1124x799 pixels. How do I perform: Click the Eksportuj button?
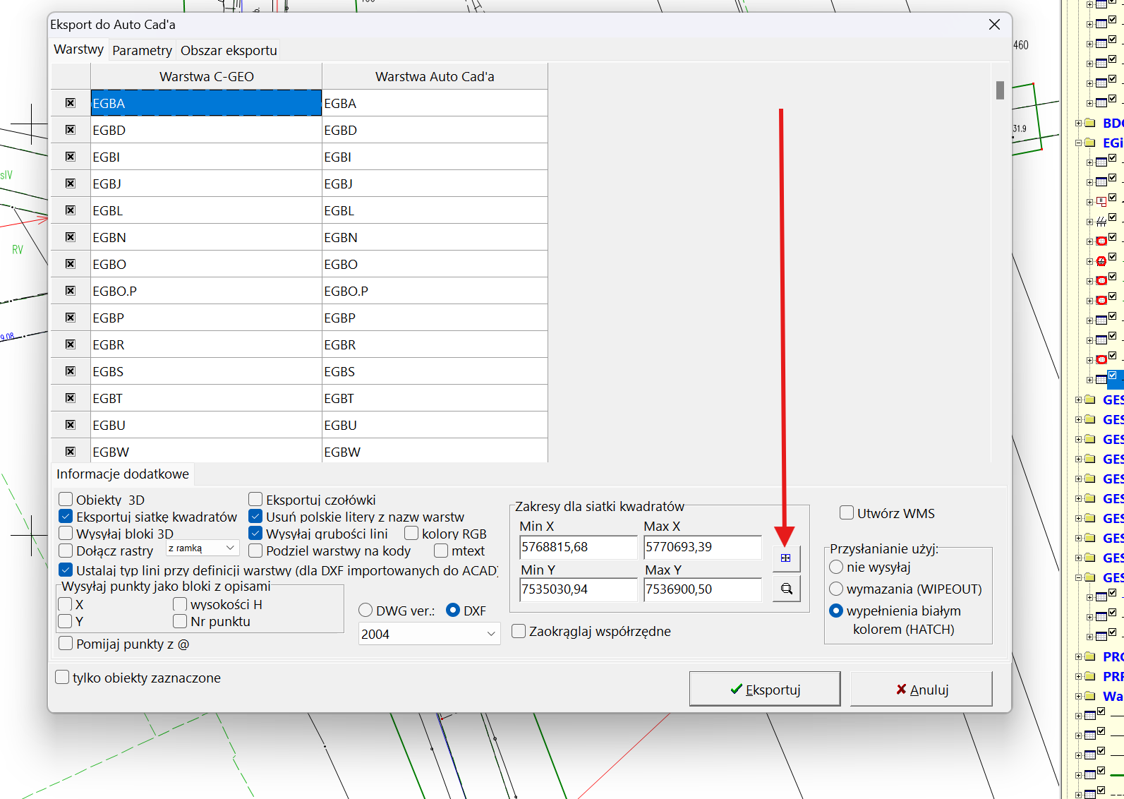765,689
